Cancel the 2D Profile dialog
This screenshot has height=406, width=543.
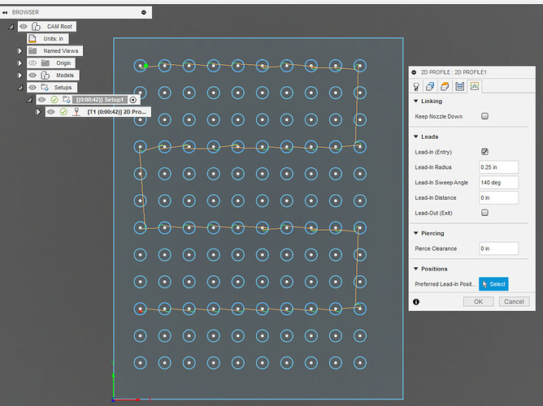(x=514, y=301)
